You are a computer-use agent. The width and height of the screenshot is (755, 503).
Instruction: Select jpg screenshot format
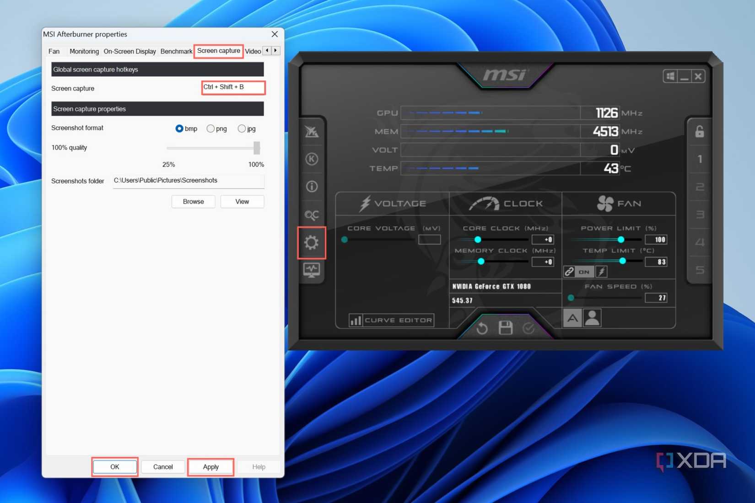(x=242, y=129)
